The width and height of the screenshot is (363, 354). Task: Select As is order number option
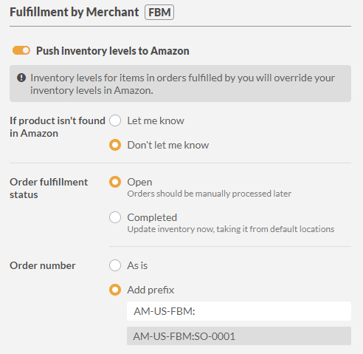tap(115, 265)
